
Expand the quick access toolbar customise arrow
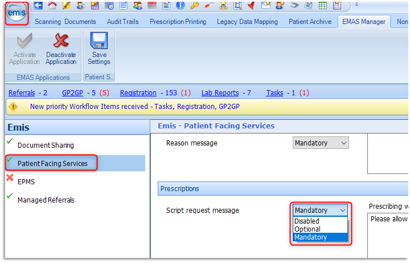(x=356, y=5)
